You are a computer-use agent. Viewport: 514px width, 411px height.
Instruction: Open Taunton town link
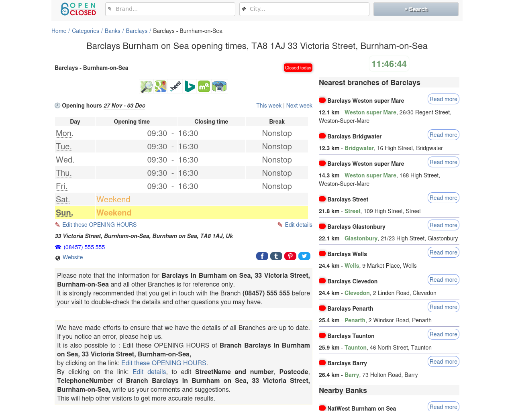click(x=355, y=348)
